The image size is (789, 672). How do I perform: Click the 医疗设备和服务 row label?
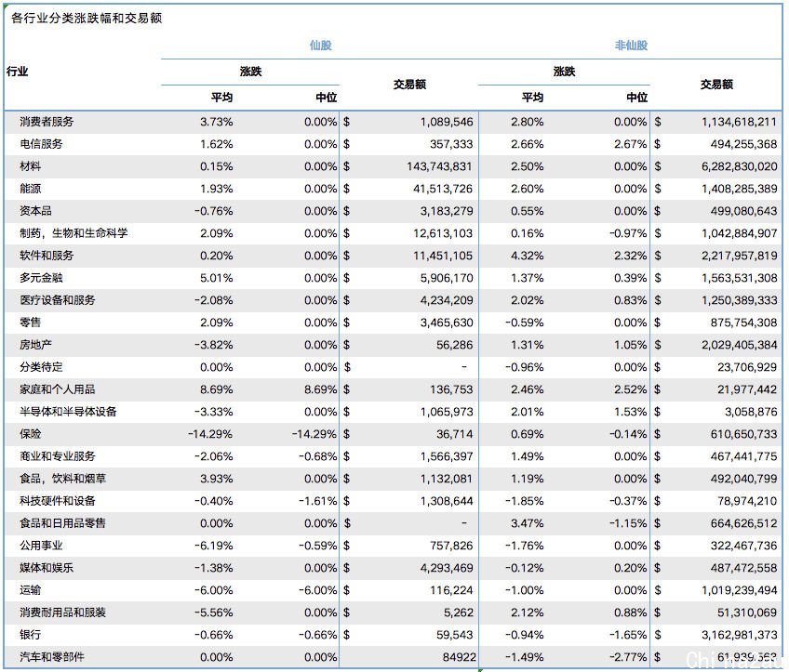pos(58,300)
